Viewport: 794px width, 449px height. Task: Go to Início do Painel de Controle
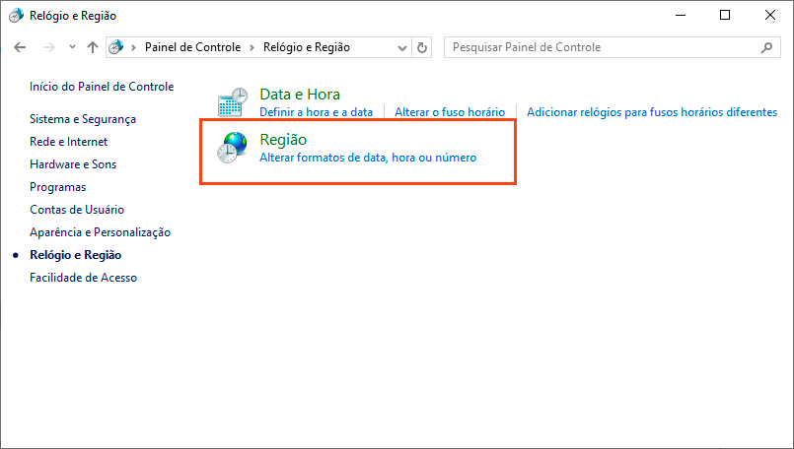102,87
